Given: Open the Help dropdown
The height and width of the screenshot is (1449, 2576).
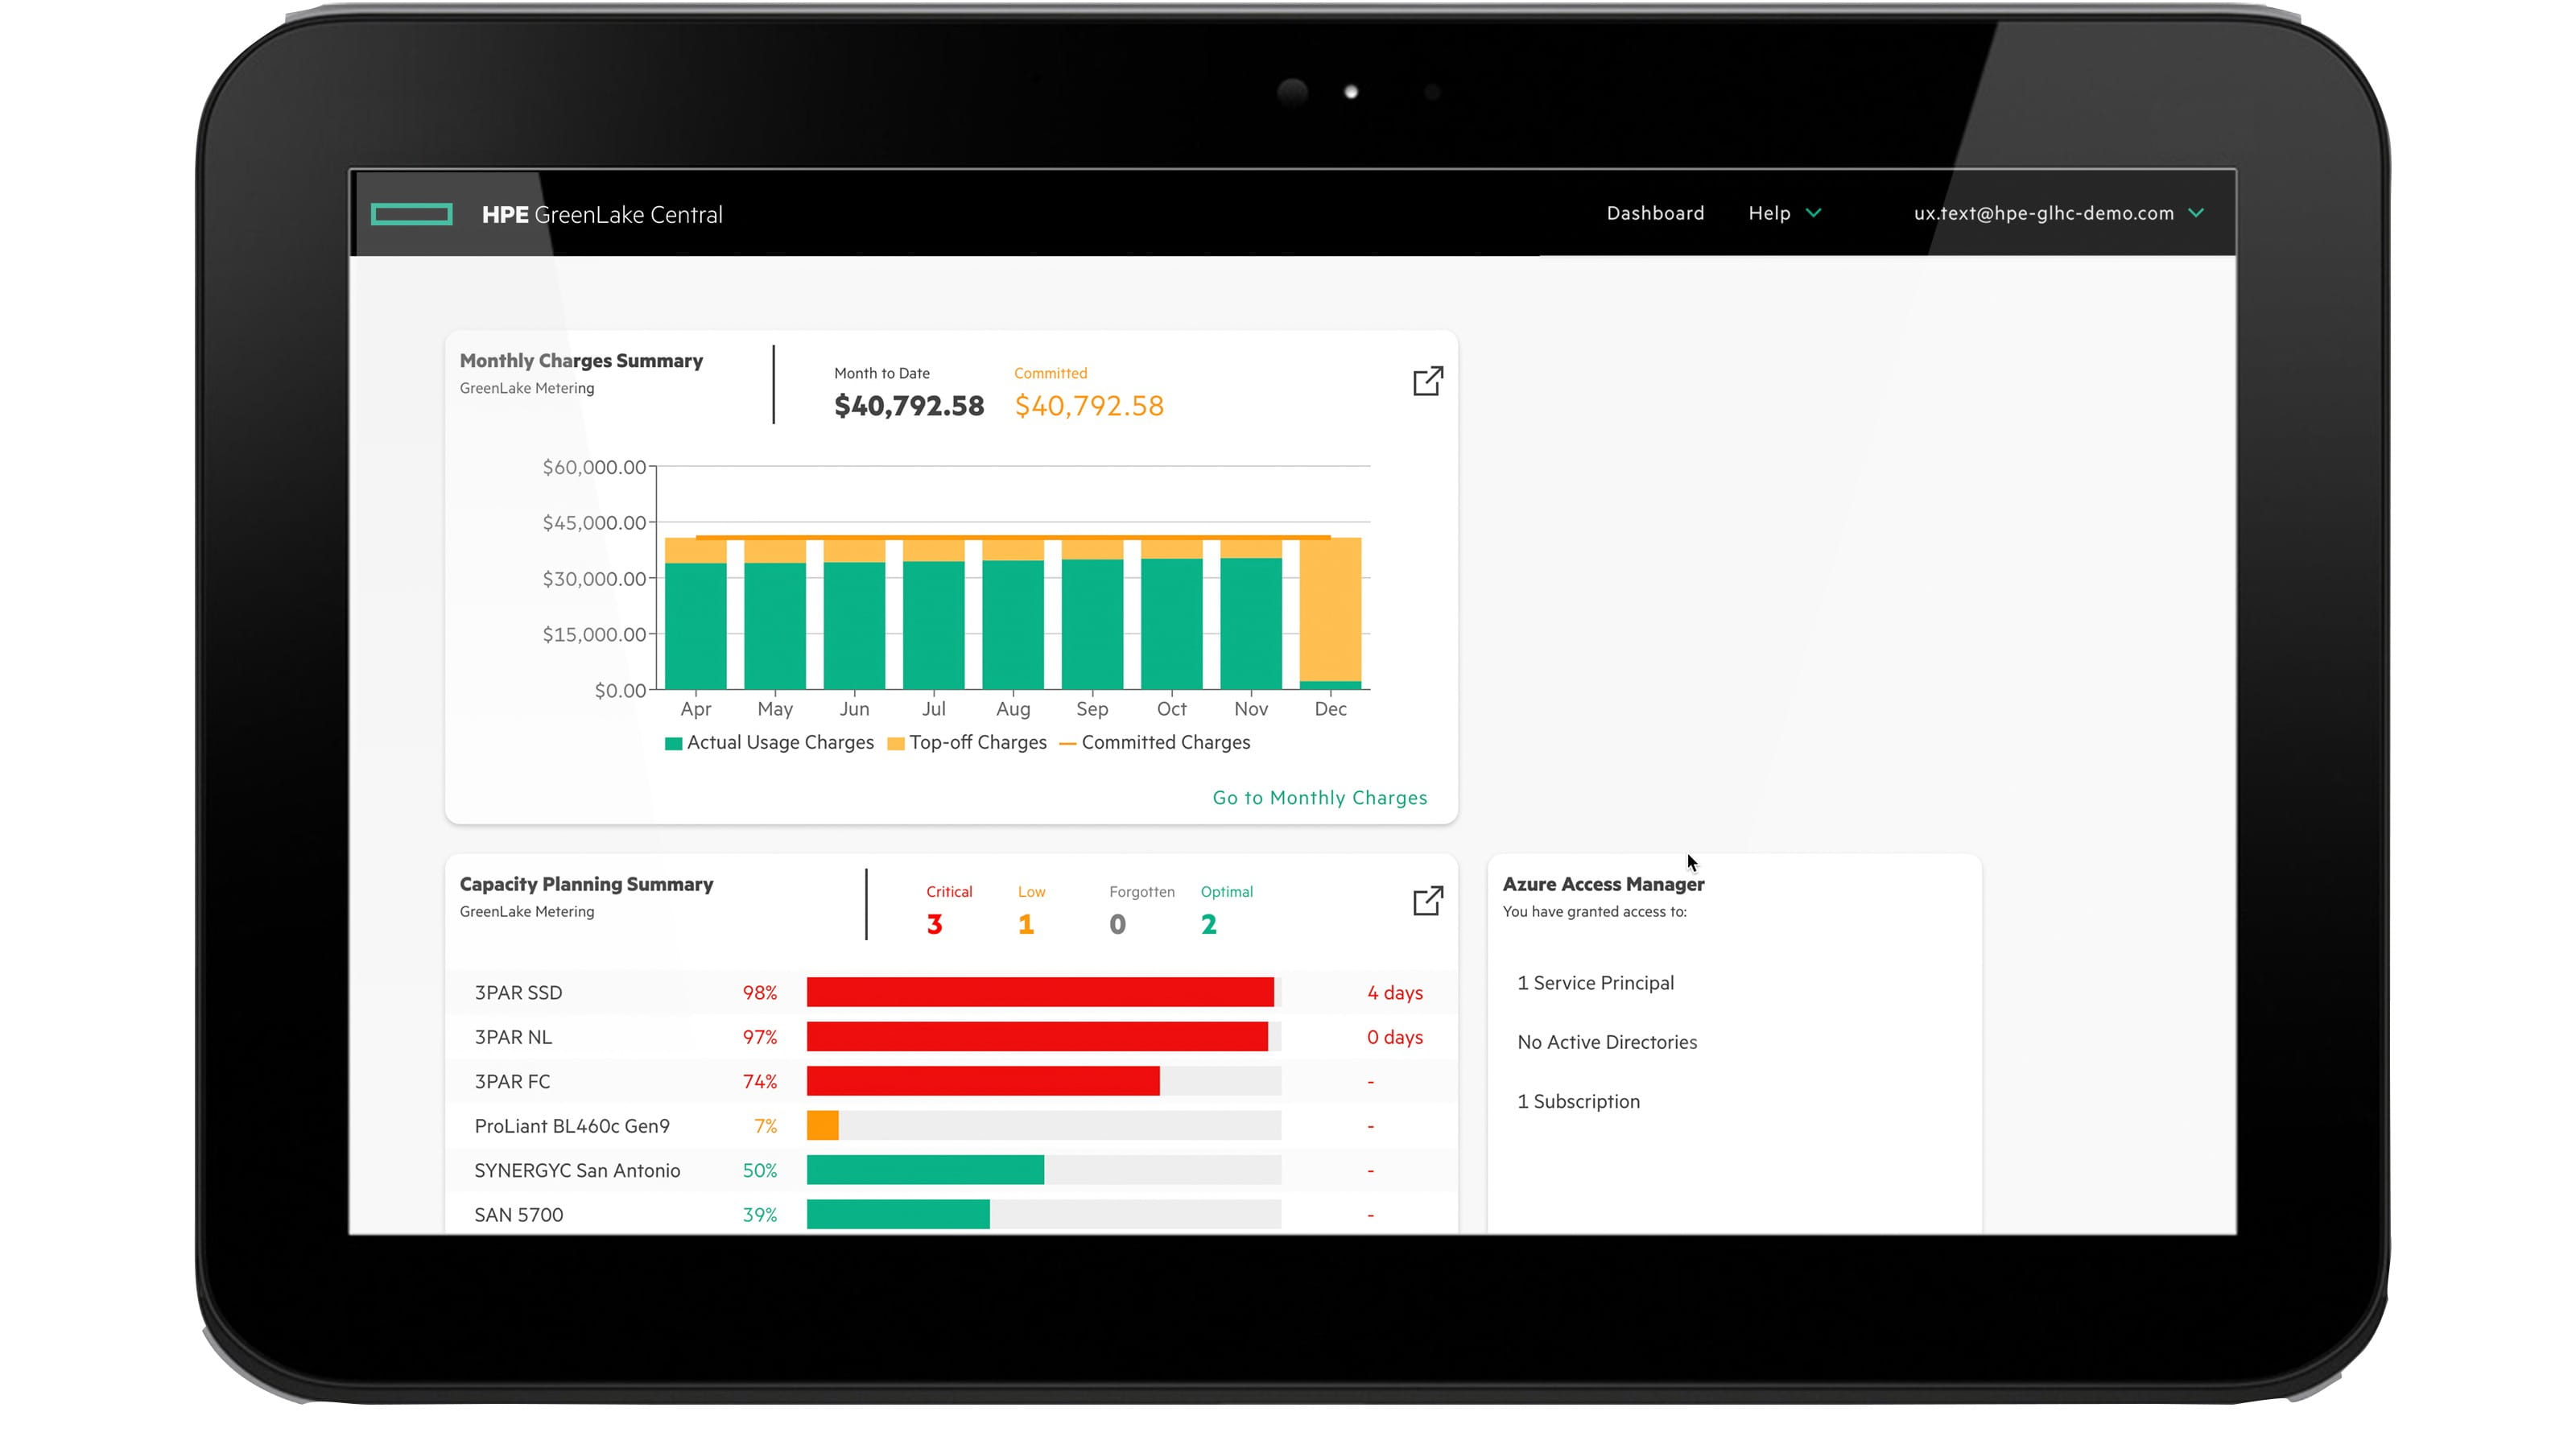Looking at the screenshot, I should pos(1784,213).
